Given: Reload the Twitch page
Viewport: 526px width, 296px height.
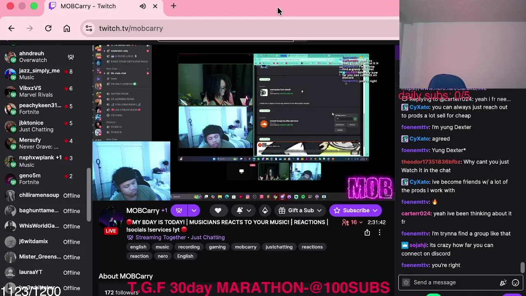Looking at the screenshot, I should pyautogui.click(x=48, y=28).
